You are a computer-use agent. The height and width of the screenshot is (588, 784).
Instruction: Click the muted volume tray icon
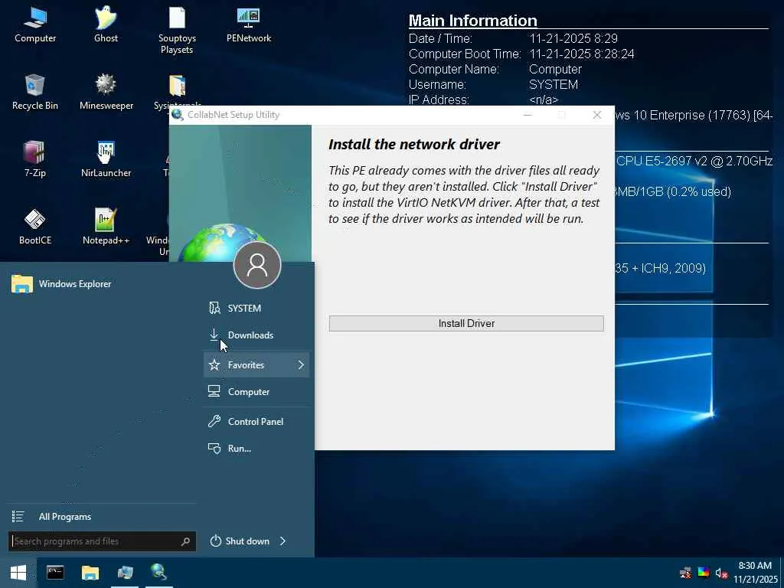[721, 573]
